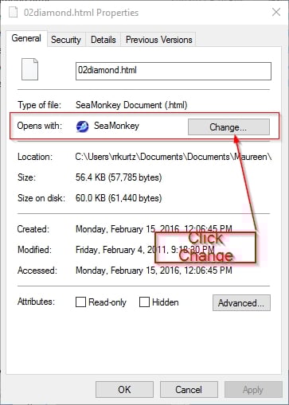Click the SeaMonkey Document file type text

coord(131,105)
